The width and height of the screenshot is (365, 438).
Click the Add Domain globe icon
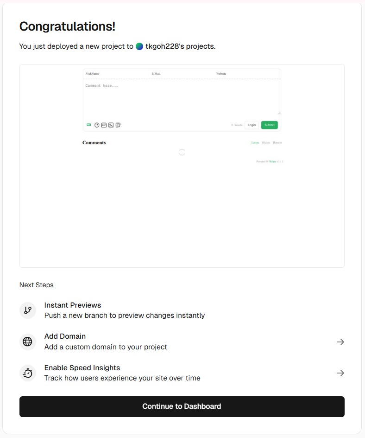28,342
